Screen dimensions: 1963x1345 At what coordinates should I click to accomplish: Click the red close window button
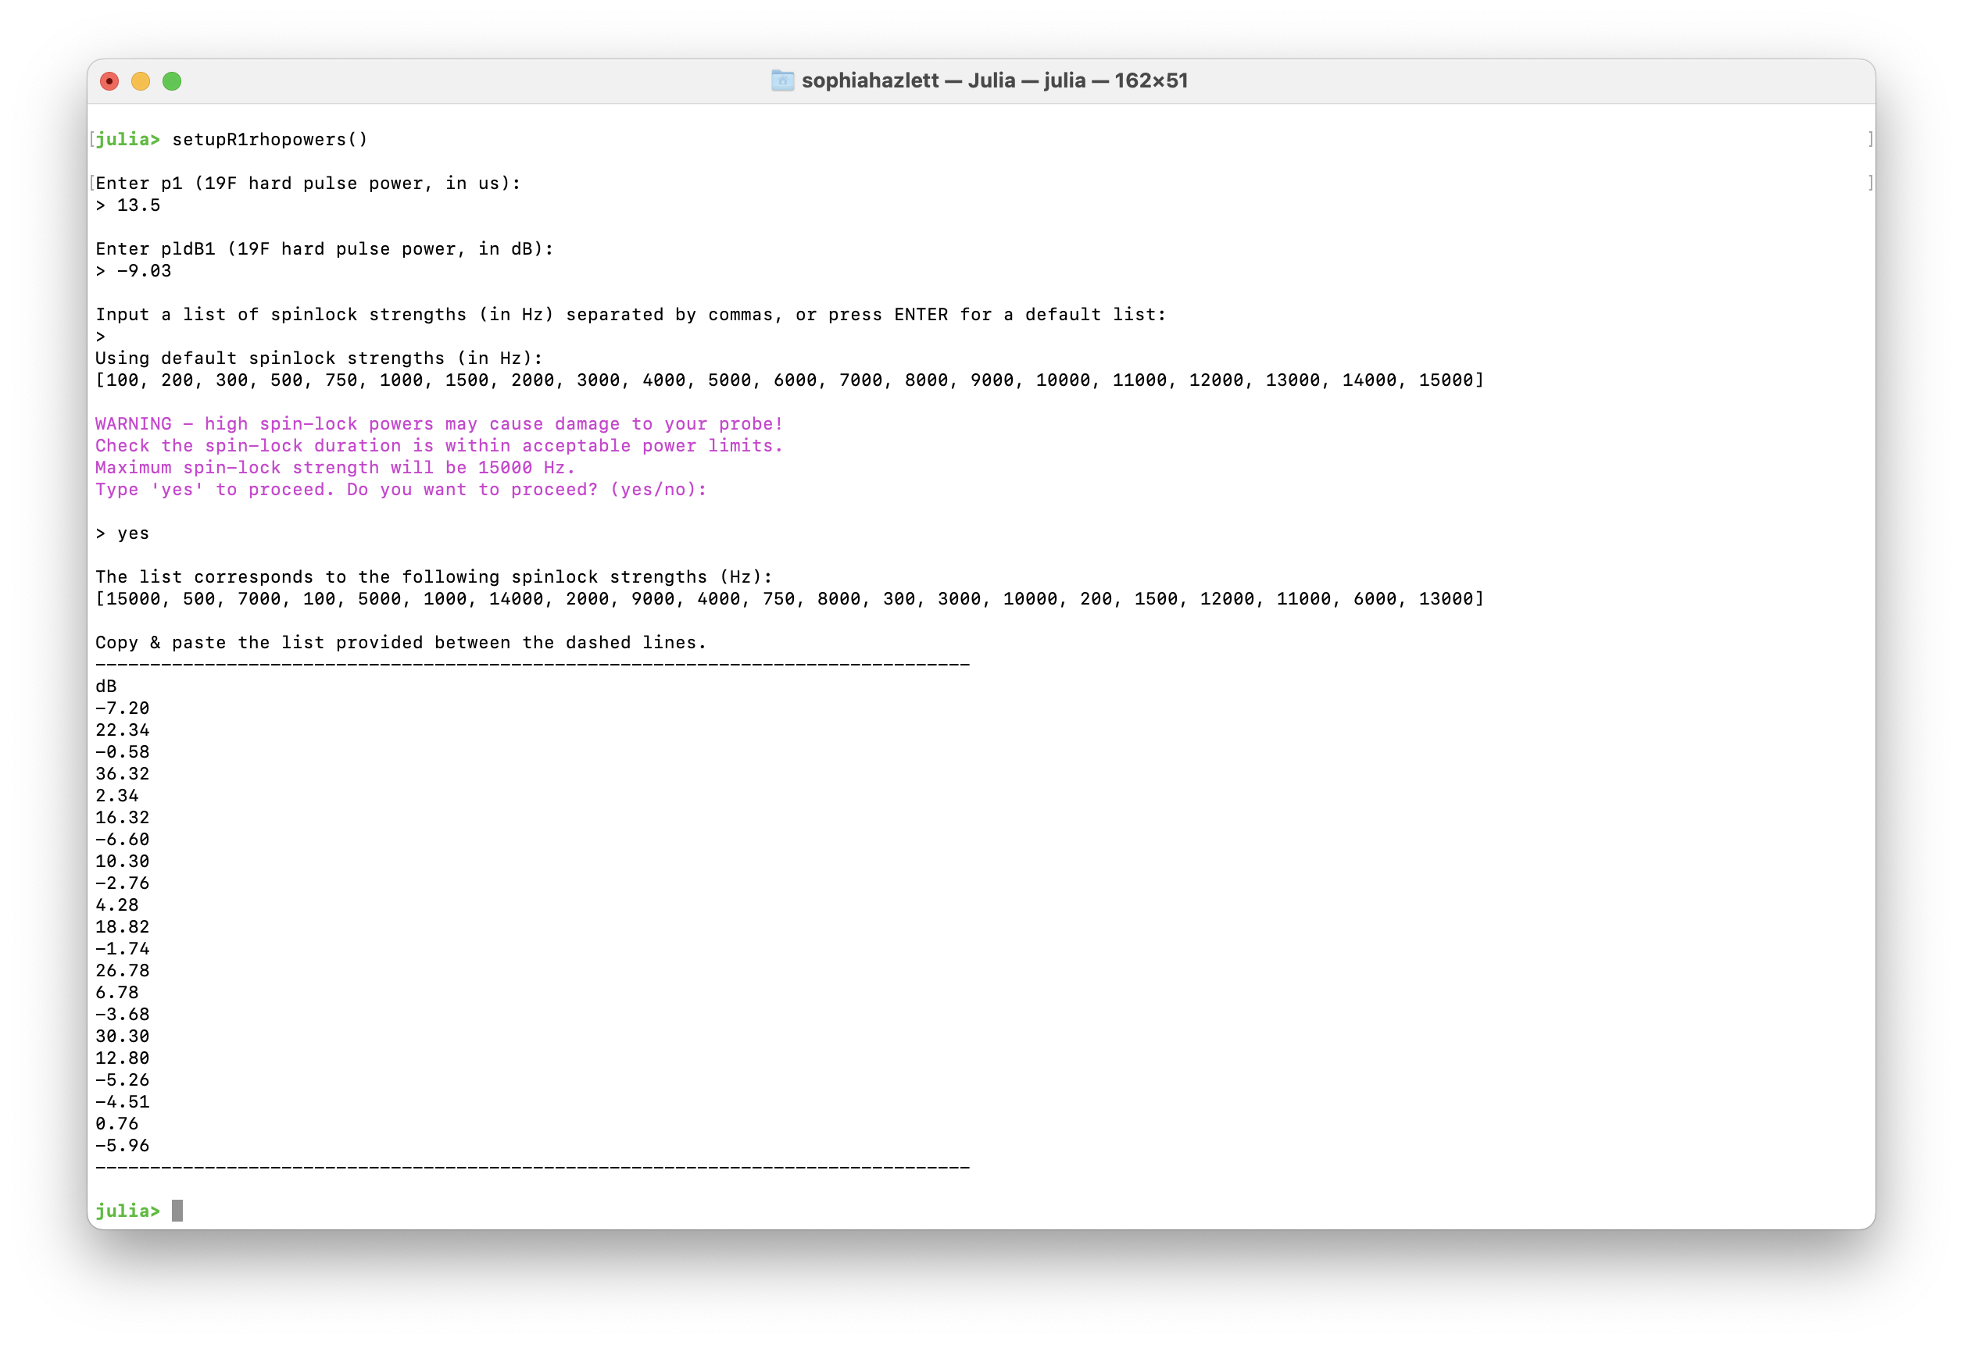coord(109,81)
